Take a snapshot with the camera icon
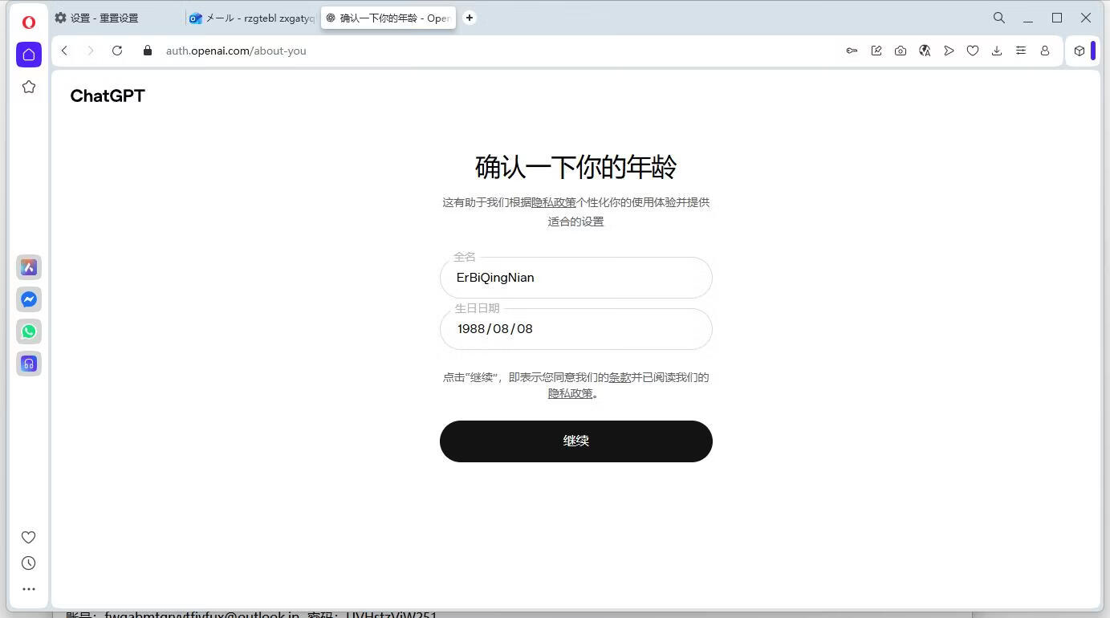1110x618 pixels. 901,51
